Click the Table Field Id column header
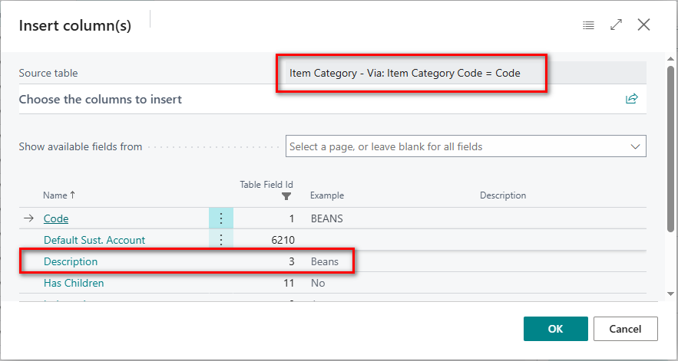The width and height of the screenshot is (678, 361). (x=266, y=185)
